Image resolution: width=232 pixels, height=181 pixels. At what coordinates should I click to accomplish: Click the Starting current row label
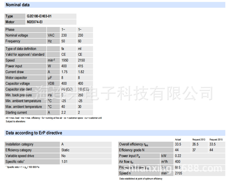(15, 112)
